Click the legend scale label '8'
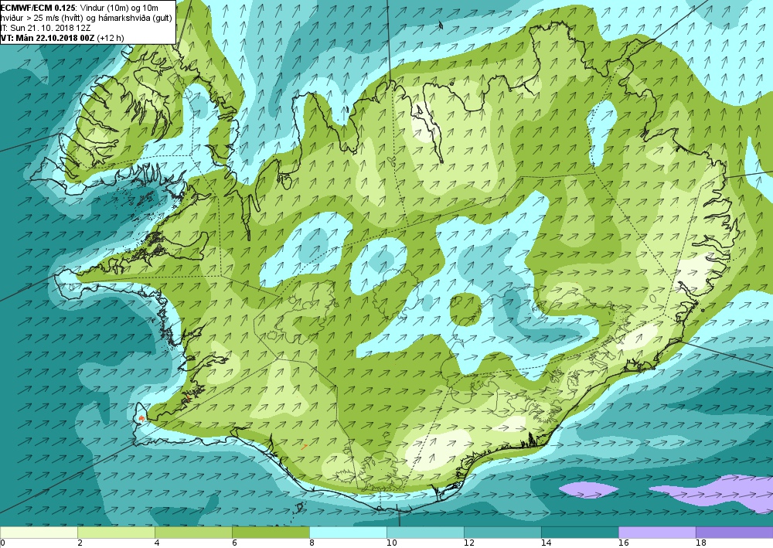The image size is (773, 548). [x=312, y=543]
